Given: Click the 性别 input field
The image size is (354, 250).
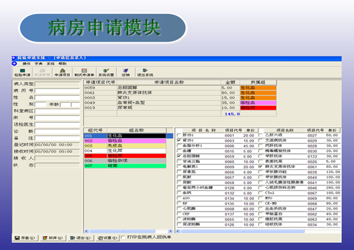Looking at the screenshot, I should tap(40, 104).
